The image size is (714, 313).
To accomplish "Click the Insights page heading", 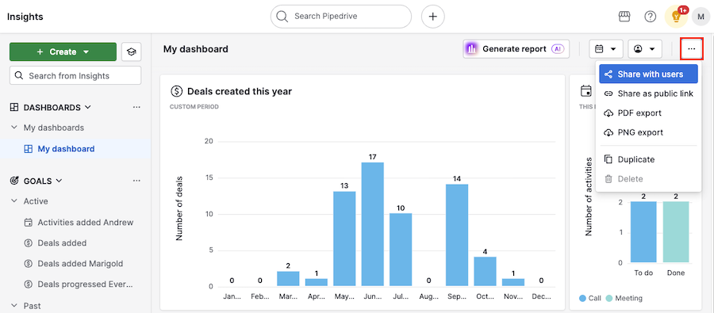I will (x=25, y=17).
